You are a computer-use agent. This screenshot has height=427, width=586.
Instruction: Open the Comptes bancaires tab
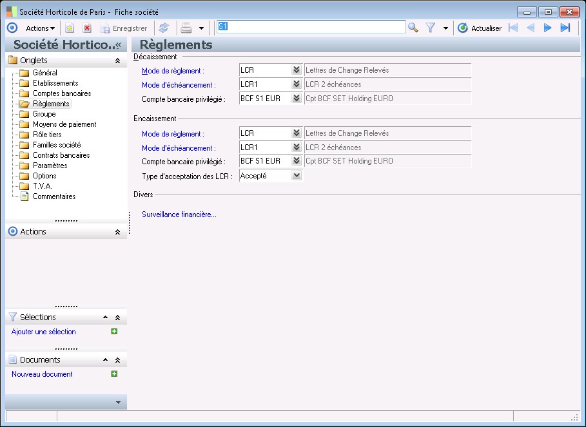click(x=62, y=93)
